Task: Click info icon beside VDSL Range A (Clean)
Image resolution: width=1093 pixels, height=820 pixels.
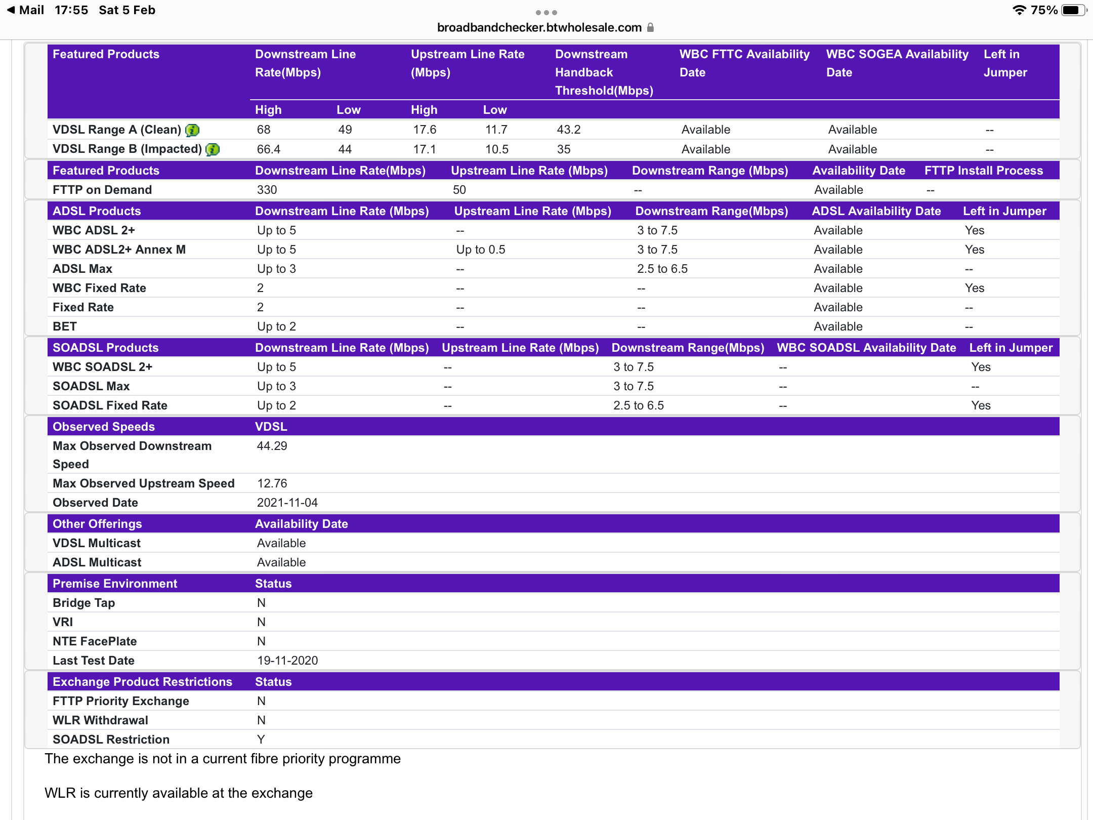Action: [192, 130]
